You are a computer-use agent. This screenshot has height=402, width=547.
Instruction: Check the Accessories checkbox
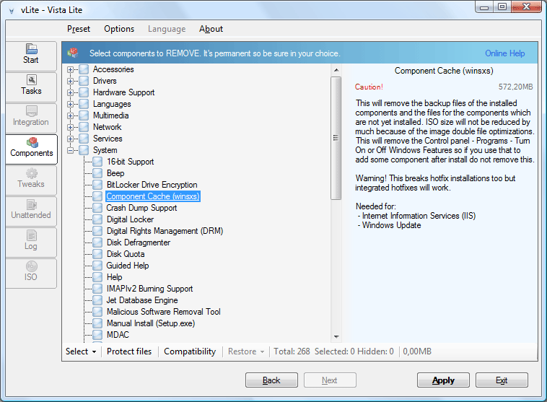click(x=84, y=69)
